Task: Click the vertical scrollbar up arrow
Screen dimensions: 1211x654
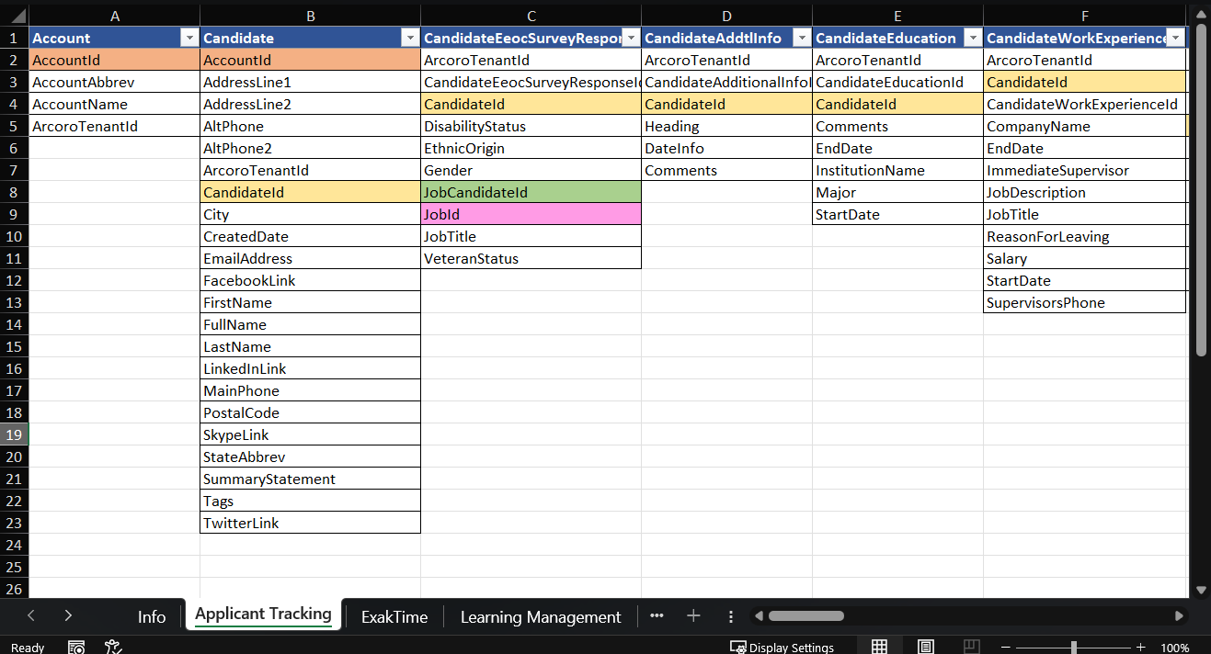Action: [x=1200, y=16]
